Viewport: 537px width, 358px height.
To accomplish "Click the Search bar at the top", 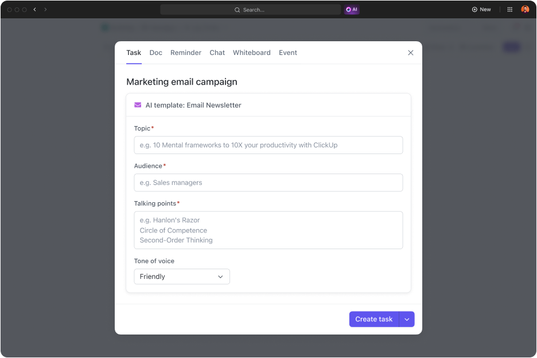I will pos(250,10).
